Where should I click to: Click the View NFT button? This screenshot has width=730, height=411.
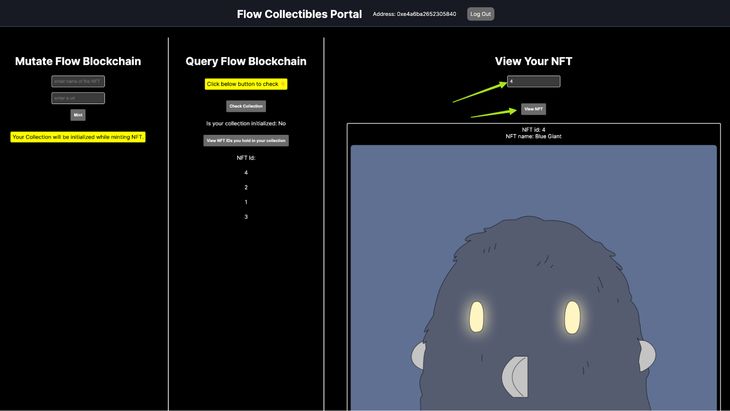coord(533,109)
